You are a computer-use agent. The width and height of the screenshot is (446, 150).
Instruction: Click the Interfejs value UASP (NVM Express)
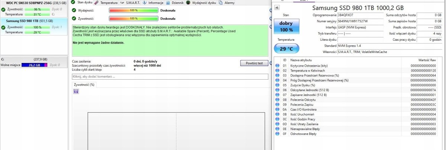click(360, 27)
